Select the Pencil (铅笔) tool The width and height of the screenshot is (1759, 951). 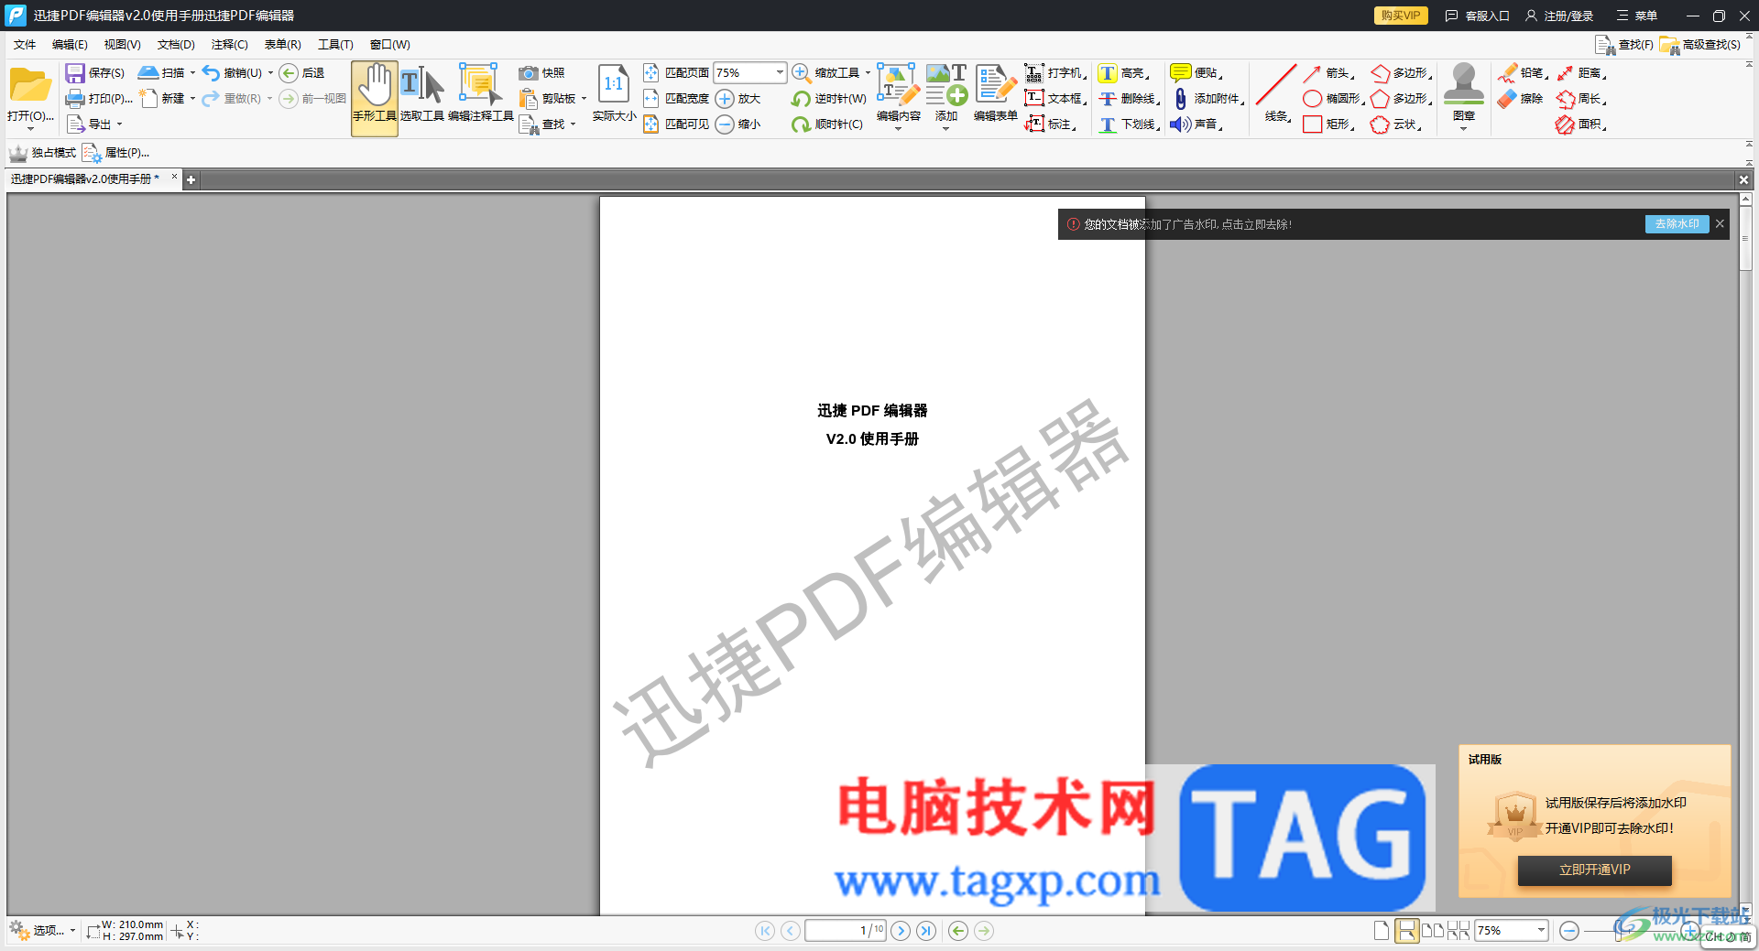(1523, 73)
